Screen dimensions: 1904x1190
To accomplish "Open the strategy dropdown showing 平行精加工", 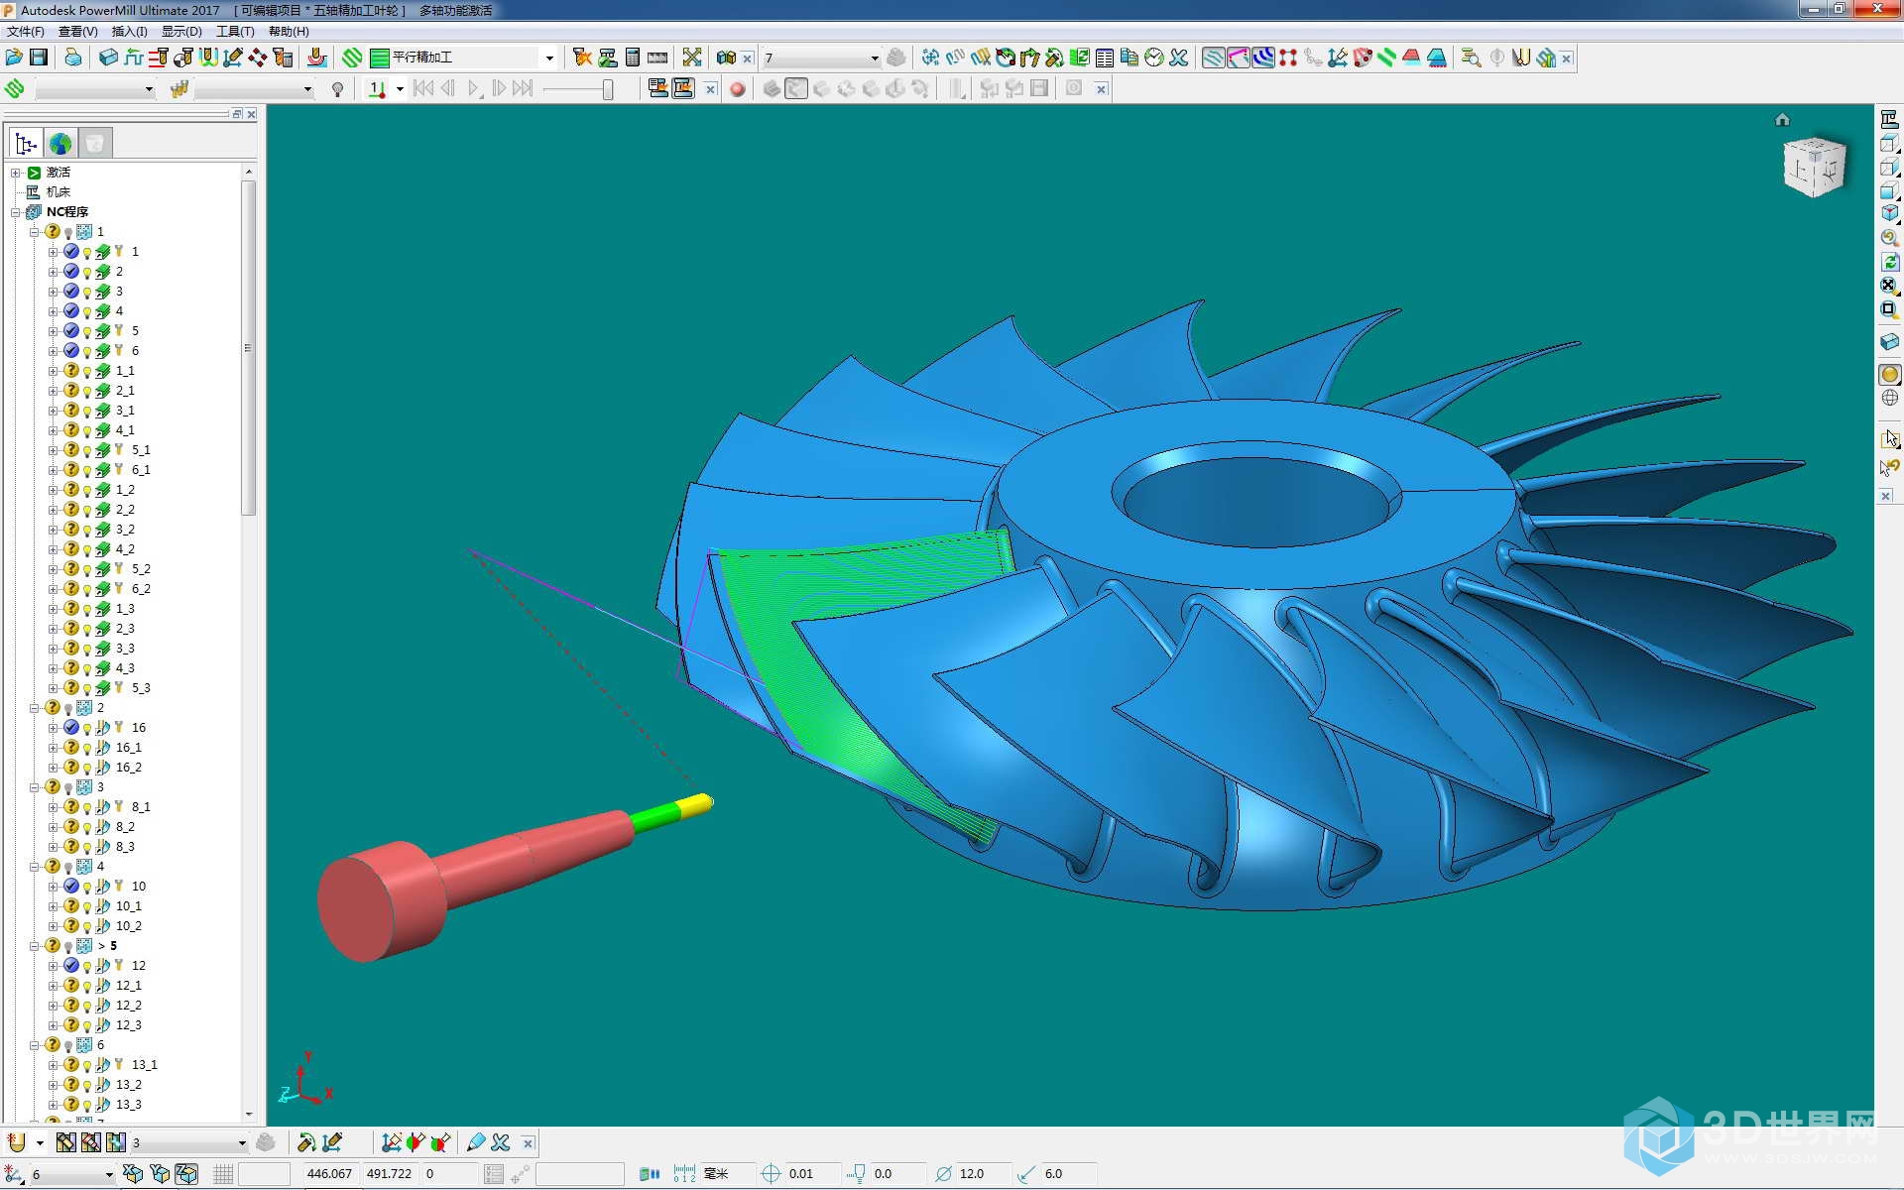I will 462,58.
